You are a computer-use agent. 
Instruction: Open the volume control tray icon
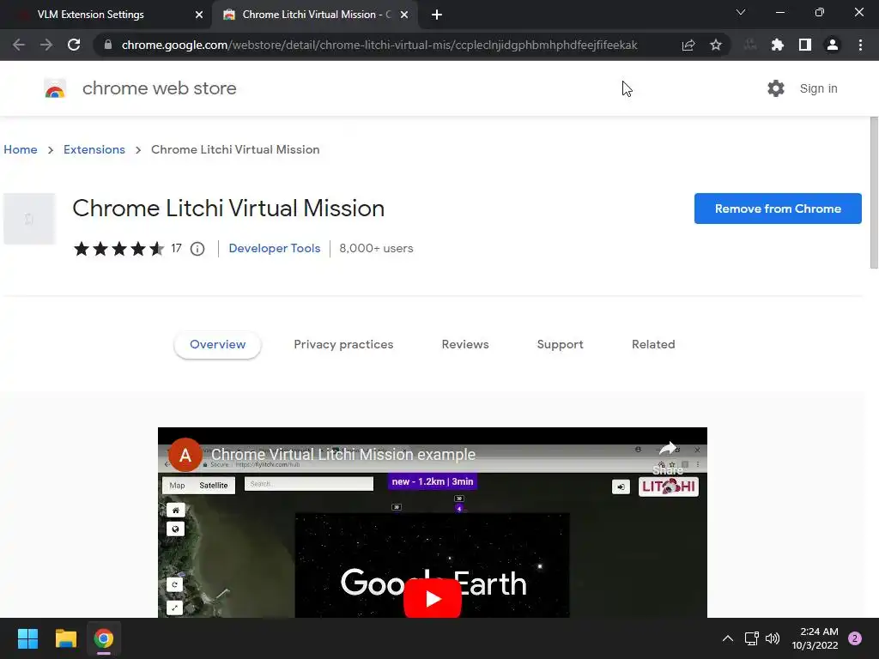[773, 638]
